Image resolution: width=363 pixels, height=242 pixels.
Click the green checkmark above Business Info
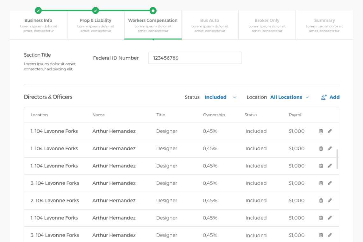38,11
